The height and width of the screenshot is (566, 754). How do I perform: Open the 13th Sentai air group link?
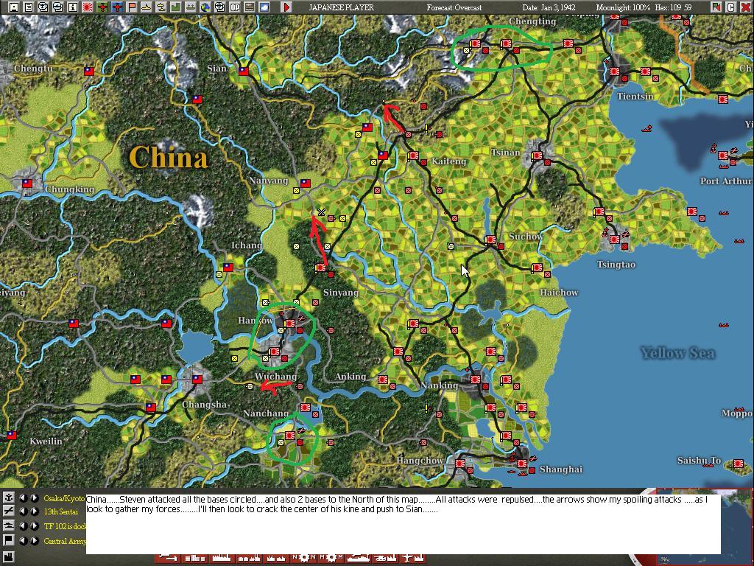tap(60, 511)
